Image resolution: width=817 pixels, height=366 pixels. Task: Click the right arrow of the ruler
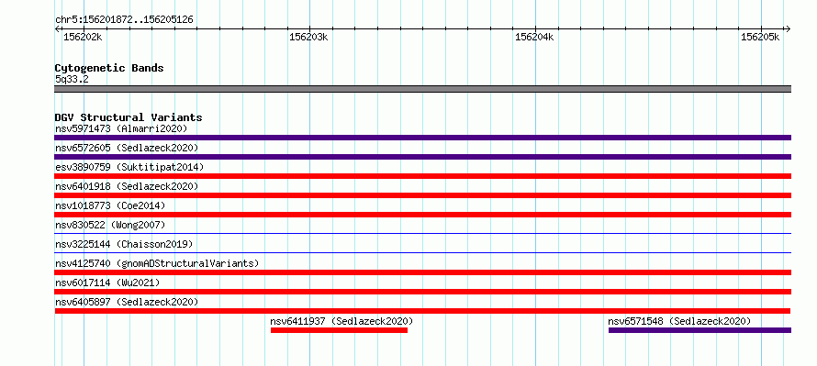pos(789,29)
